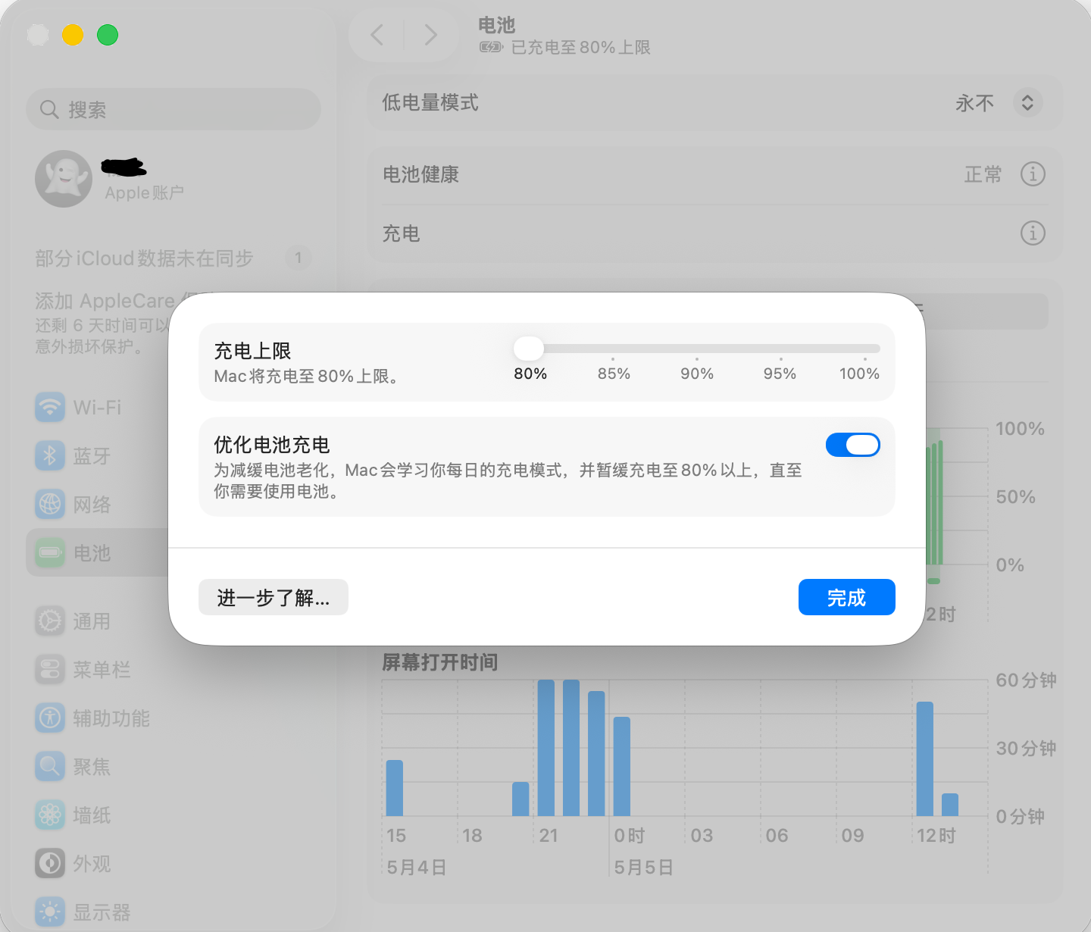Select the 墙纸 flower icon

(x=50, y=815)
